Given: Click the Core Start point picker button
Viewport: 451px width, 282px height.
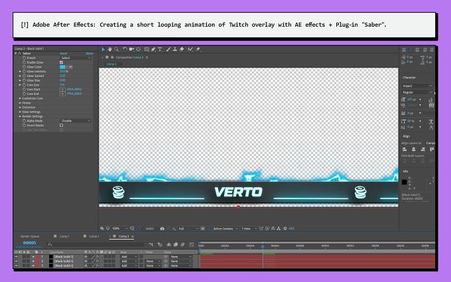Looking at the screenshot, I should pos(62,90).
